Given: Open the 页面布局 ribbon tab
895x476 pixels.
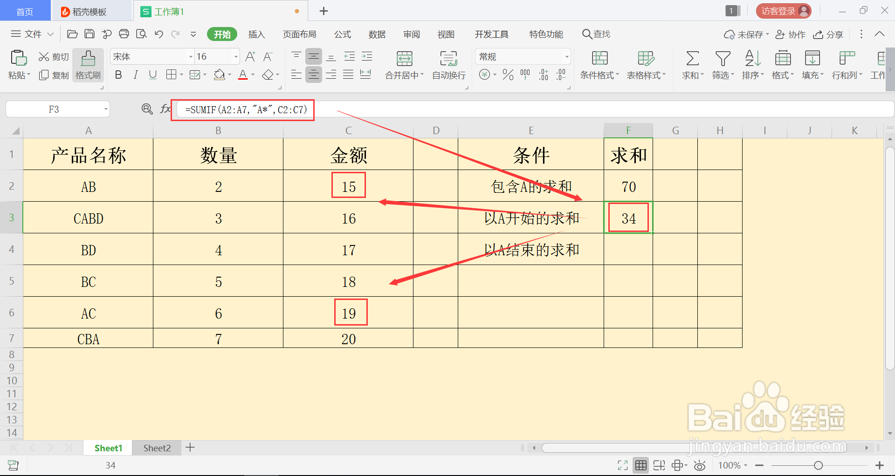Looking at the screenshot, I should (300, 34).
